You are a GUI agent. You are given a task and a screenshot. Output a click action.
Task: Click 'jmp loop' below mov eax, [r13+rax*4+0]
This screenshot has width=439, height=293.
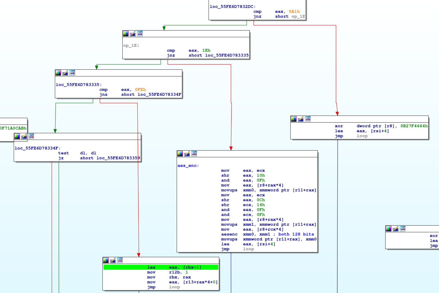click(164, 287)
